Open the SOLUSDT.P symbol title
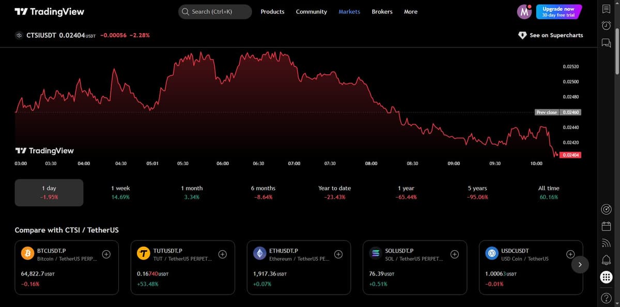 coord(399,250)
